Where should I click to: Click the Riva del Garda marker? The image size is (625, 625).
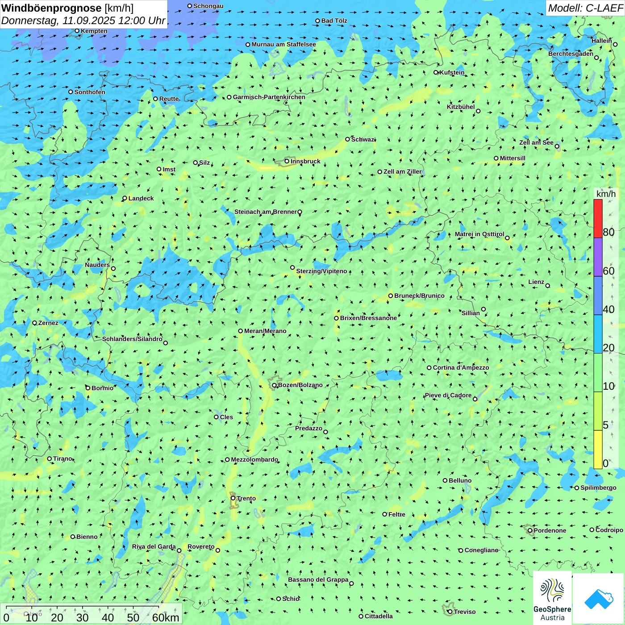click(179, 550)
